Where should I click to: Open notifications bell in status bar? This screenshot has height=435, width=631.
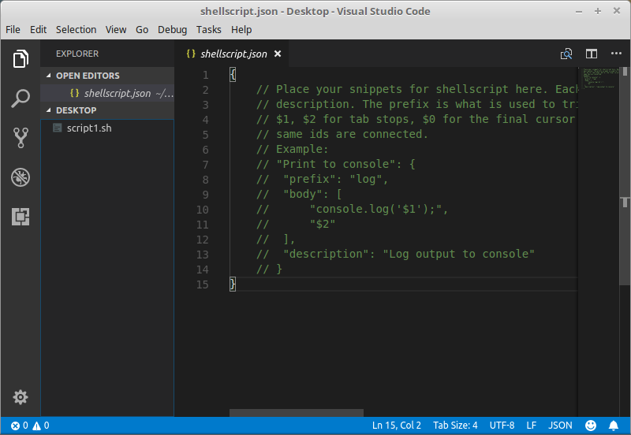point(614,426)
